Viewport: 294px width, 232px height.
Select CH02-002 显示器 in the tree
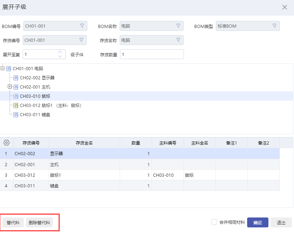[37, 78]
